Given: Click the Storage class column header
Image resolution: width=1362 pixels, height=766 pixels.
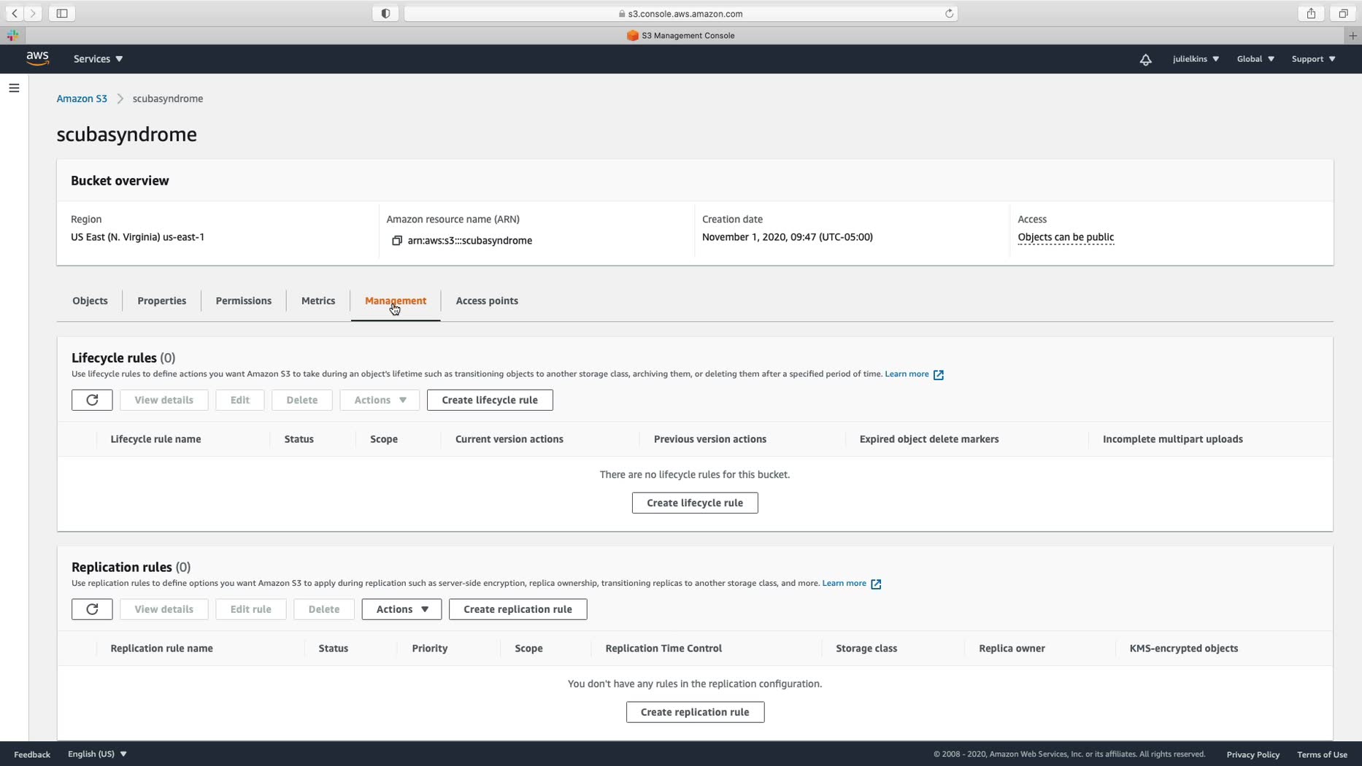Looking at the screenshot, I should point(866,649).
